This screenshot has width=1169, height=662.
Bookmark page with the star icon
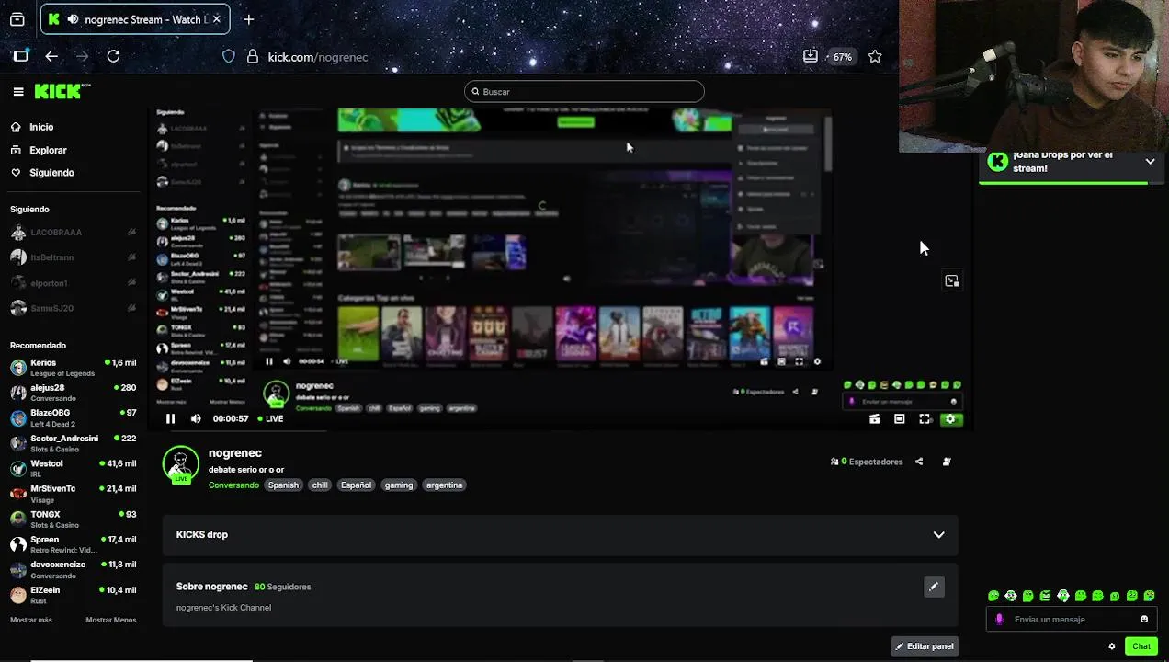(x=875, y=56)
